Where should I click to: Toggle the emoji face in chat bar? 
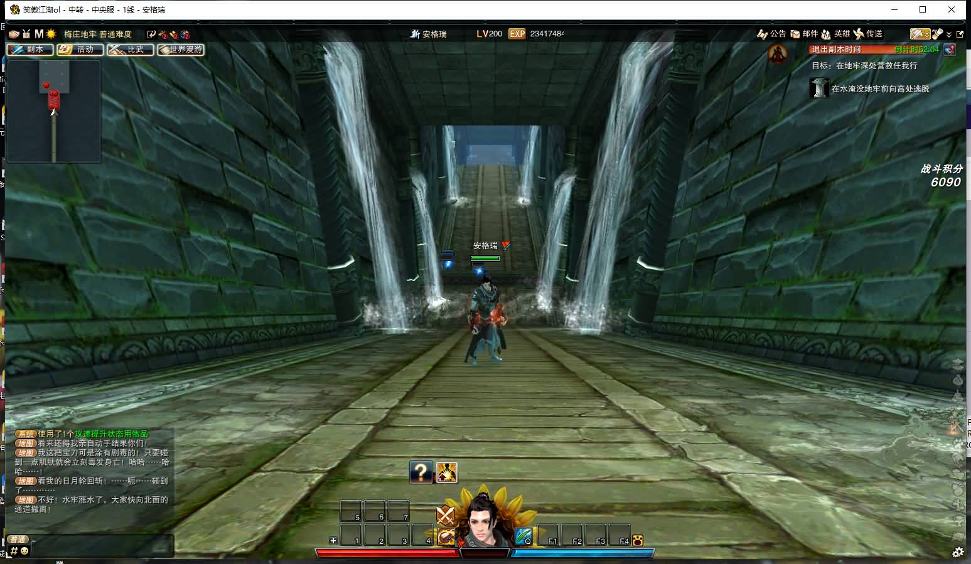click(24, 551)
